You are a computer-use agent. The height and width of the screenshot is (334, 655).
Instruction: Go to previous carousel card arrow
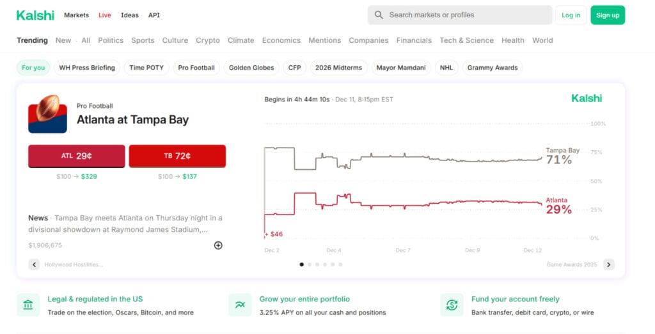pyautogui.click(x=35, y=264)
